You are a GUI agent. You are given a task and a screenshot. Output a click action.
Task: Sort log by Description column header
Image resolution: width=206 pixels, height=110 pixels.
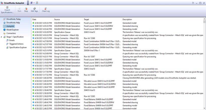[127, 19]
